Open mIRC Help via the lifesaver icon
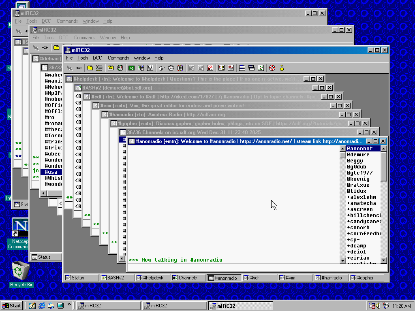Screen dimensions: 415x311 tap(271, 68)
